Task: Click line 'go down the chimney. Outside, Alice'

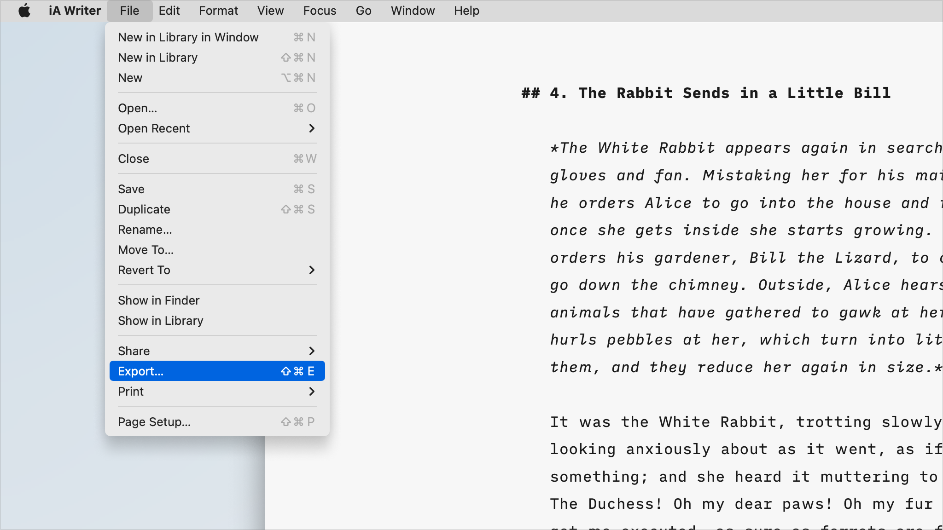Action: click(746, 285)
